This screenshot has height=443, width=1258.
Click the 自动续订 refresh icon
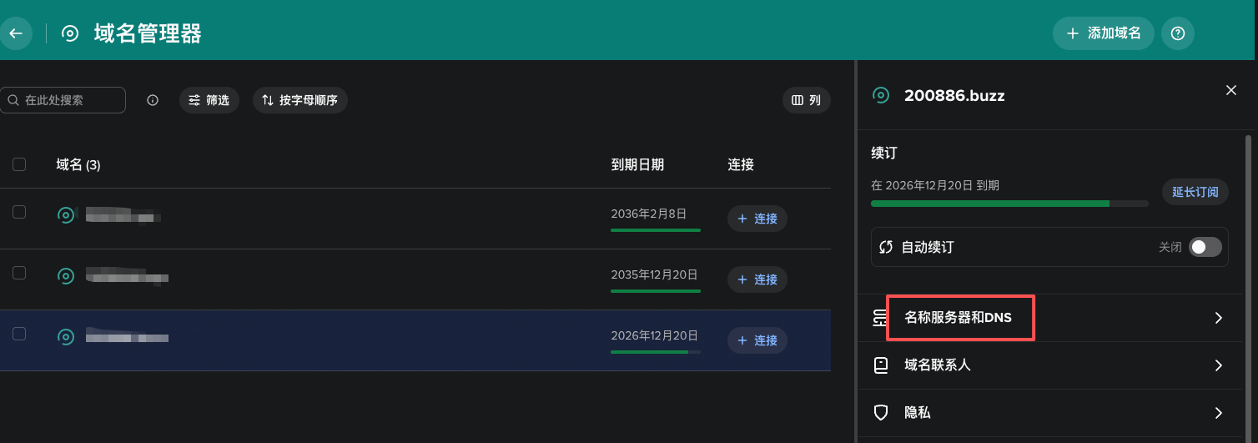point(887,247)
